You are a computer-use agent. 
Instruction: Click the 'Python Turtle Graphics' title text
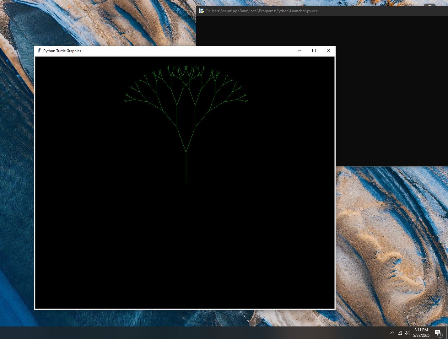(62, 51)
